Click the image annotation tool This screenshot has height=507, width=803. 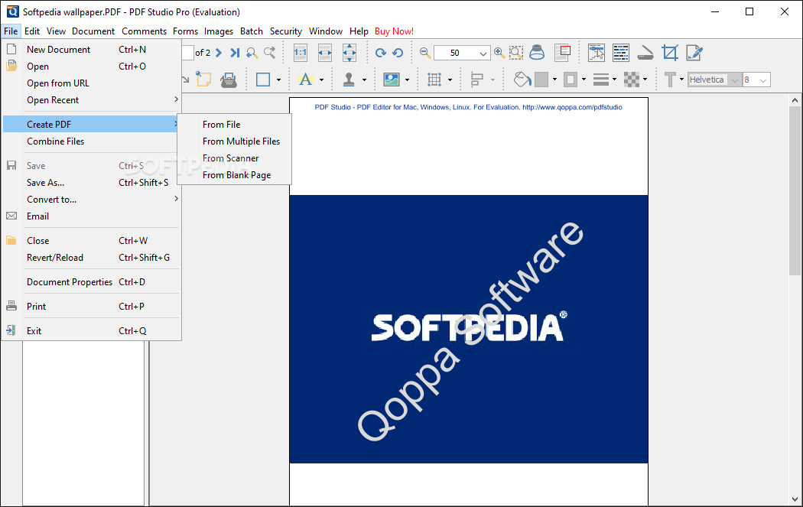[x=392, y=80]
